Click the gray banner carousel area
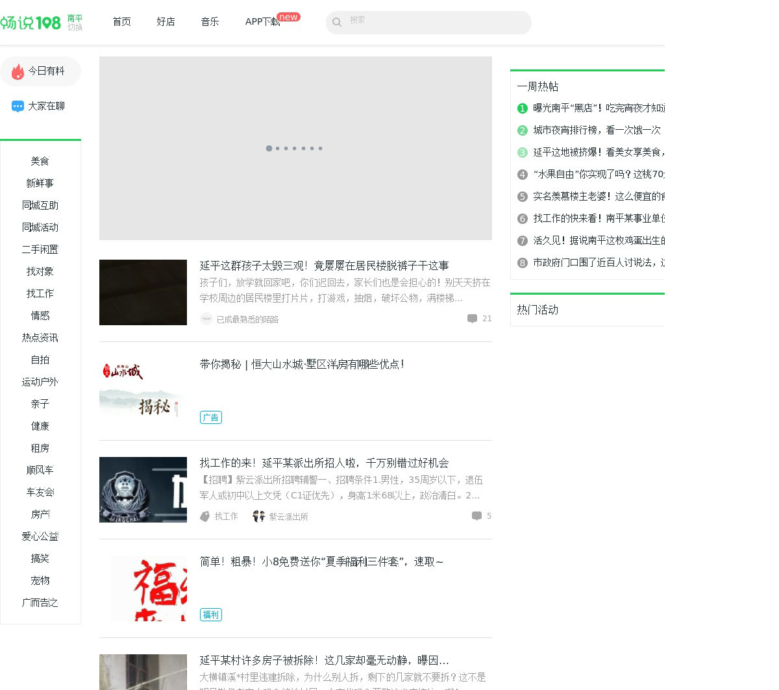779x690 pixels. click(295, 148)
